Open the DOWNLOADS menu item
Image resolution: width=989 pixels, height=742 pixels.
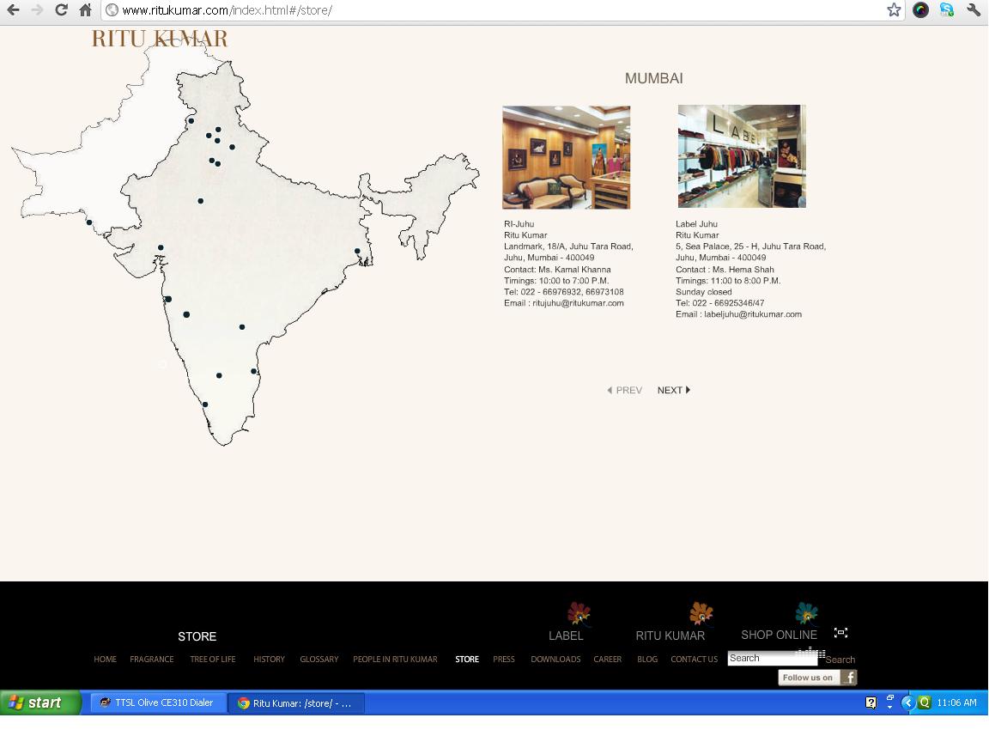pyautogui.click(x=555, y=660)
